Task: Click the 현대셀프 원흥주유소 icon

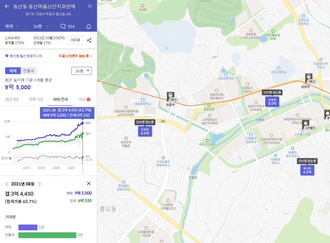Action: [x=124, y=182]
